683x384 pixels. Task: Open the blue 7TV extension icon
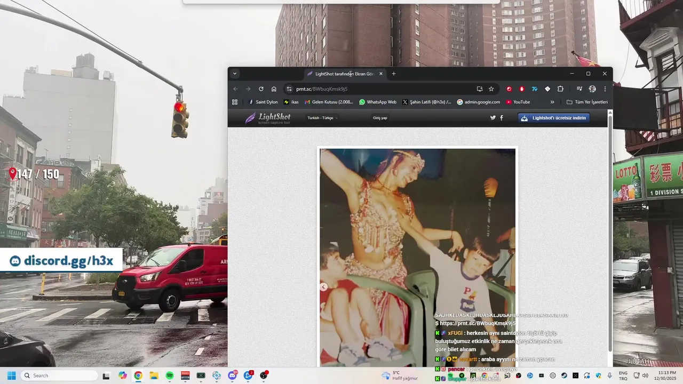click(x=535, y=89)
